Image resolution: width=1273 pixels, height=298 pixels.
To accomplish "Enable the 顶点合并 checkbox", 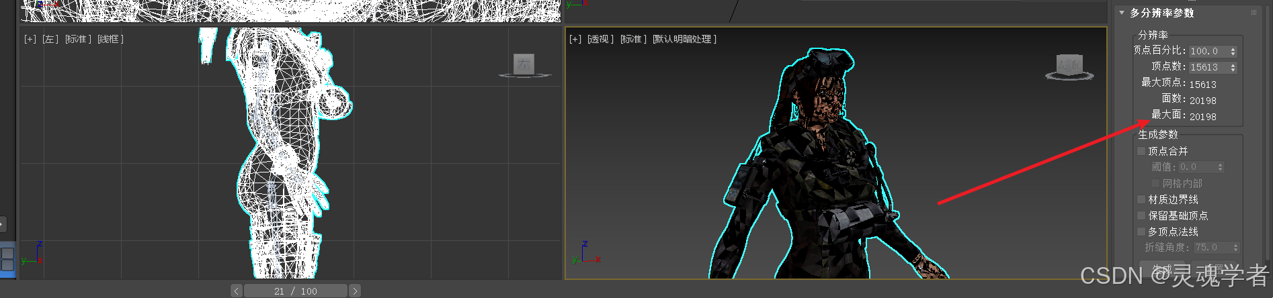I will click(x=1141, y=151).
